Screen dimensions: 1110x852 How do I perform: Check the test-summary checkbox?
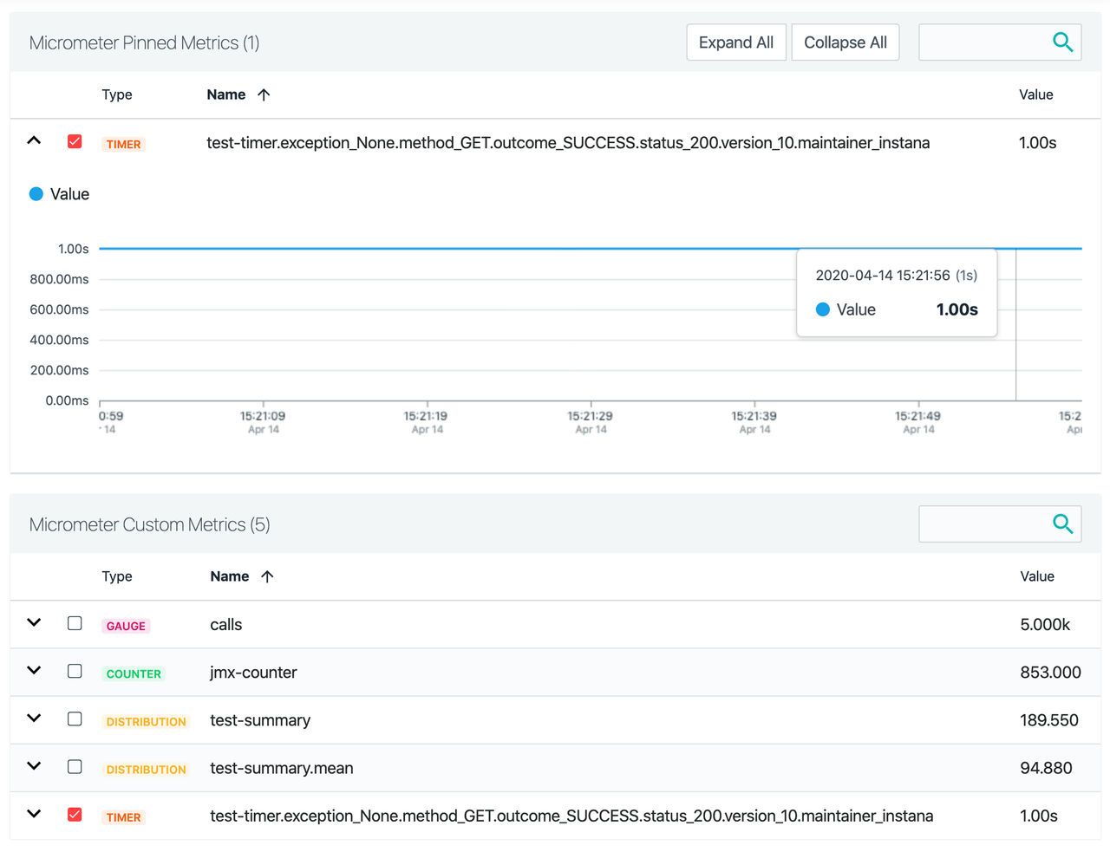[x=75, y=719]
